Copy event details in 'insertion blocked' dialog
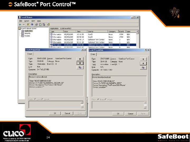Image resolution: width=190 pixels, height=142 pixels. click(143, 68)
